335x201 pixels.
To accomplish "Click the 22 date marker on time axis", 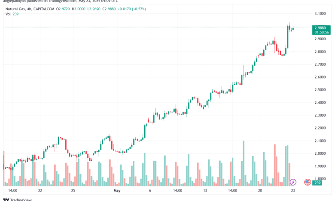I will 40,190.
